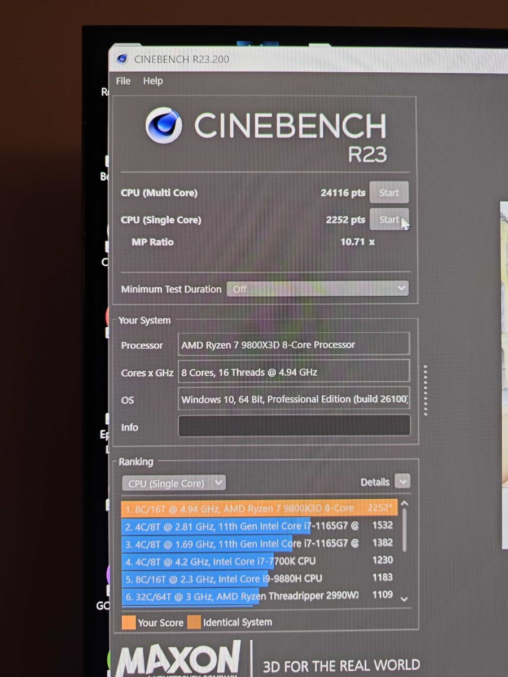Screen dimensions: 508x677
Task: Open the CPU (Single Core) ranking dropdown
Action: click(174, 483)
